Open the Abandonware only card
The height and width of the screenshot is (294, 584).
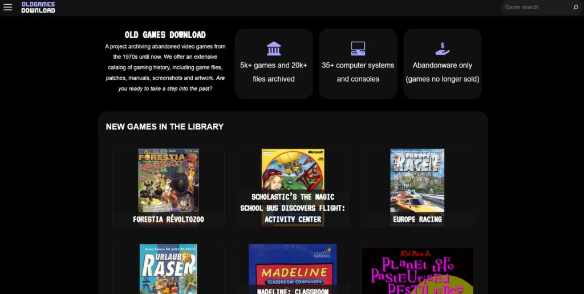pos(443,64)
